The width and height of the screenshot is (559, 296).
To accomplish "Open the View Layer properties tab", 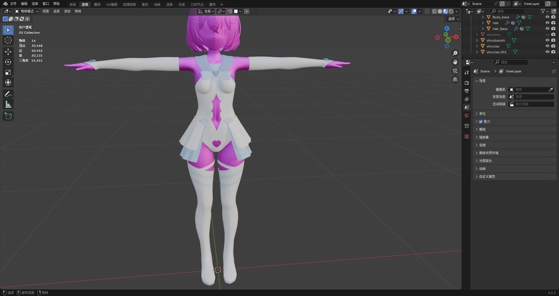I will click(467, 99).
